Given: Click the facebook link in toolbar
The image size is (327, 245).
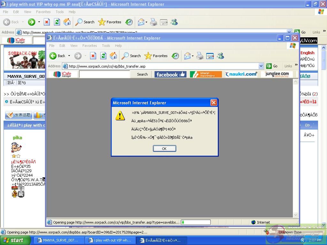Looking at the screenshot, I should (171, 74).
